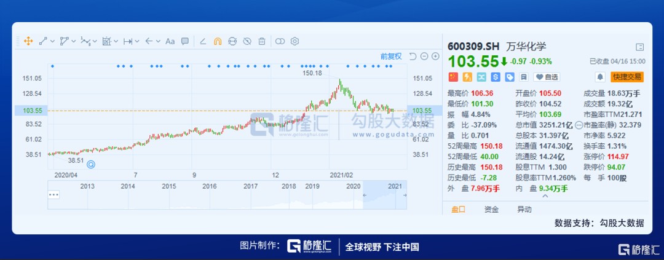The width and height of the screenshot is (664, 260).
Task: Click the blue dollar sign icon
Action: 496,77
